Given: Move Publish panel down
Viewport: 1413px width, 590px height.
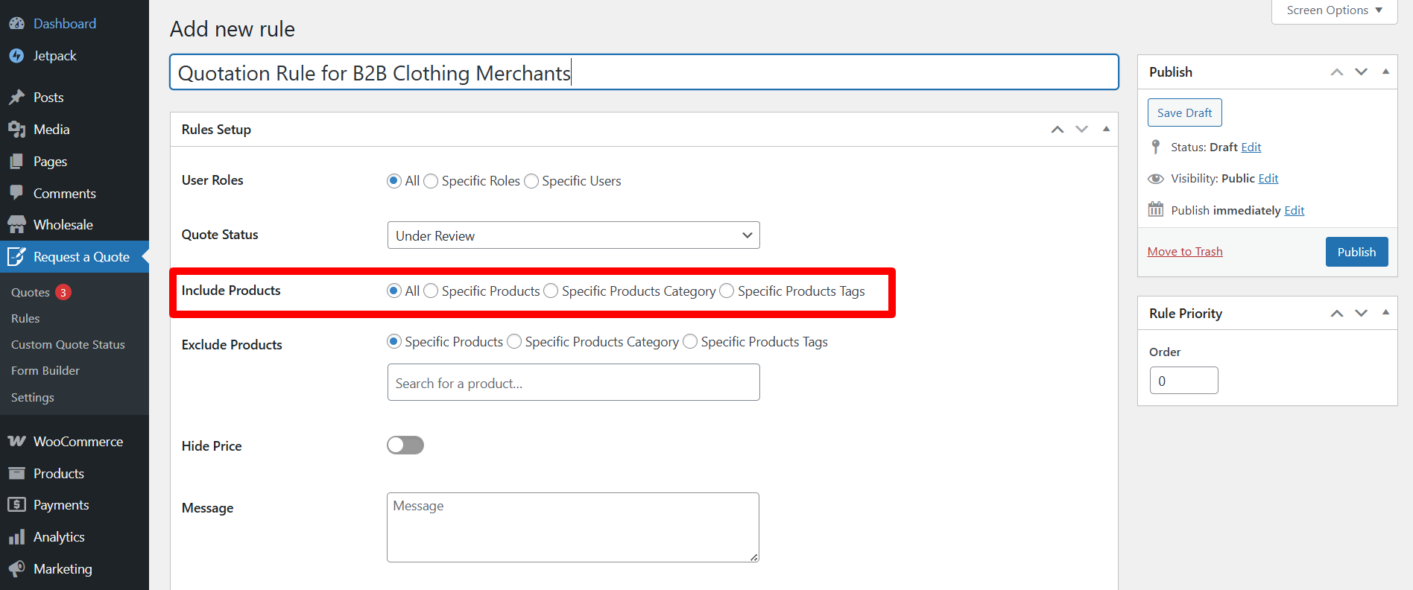Looking at the screenshot, I should 1362,72.
